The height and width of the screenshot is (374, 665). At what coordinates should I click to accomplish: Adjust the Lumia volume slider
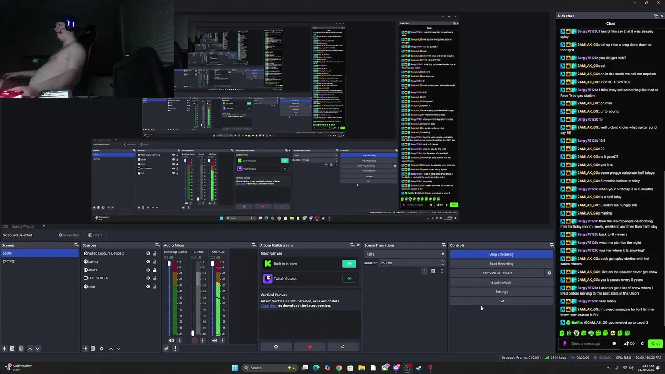[x=192, y=299]
